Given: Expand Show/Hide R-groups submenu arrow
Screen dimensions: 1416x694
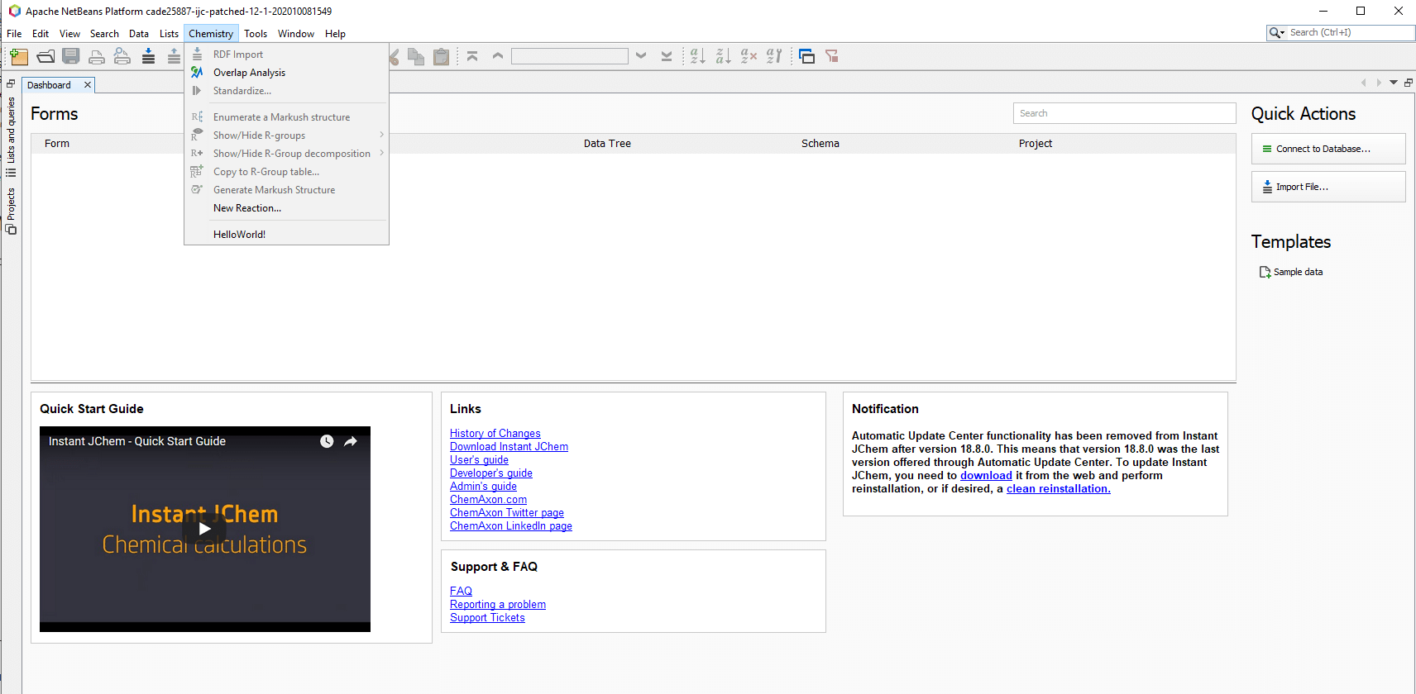Looking at the screenshot, I should click(381, 135).
